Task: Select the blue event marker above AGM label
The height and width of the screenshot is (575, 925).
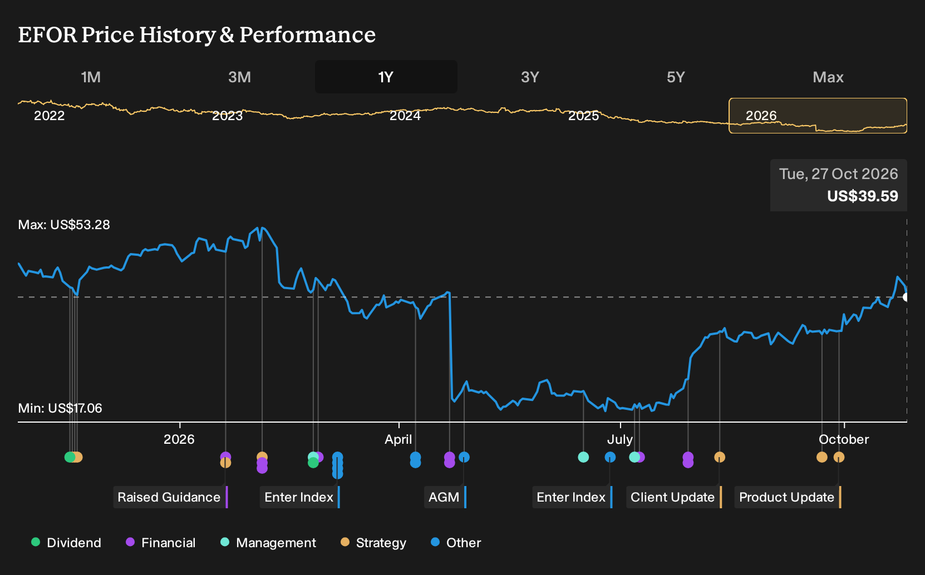Action: pyautogui.click(x=464, y=457)
